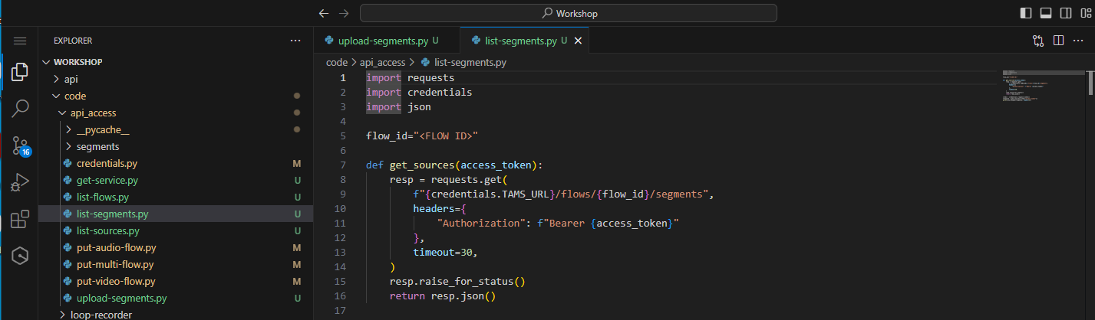Open put-audio-flow.py in the explorer
This screenshot has height=320, width=1095.
(176, 247)
